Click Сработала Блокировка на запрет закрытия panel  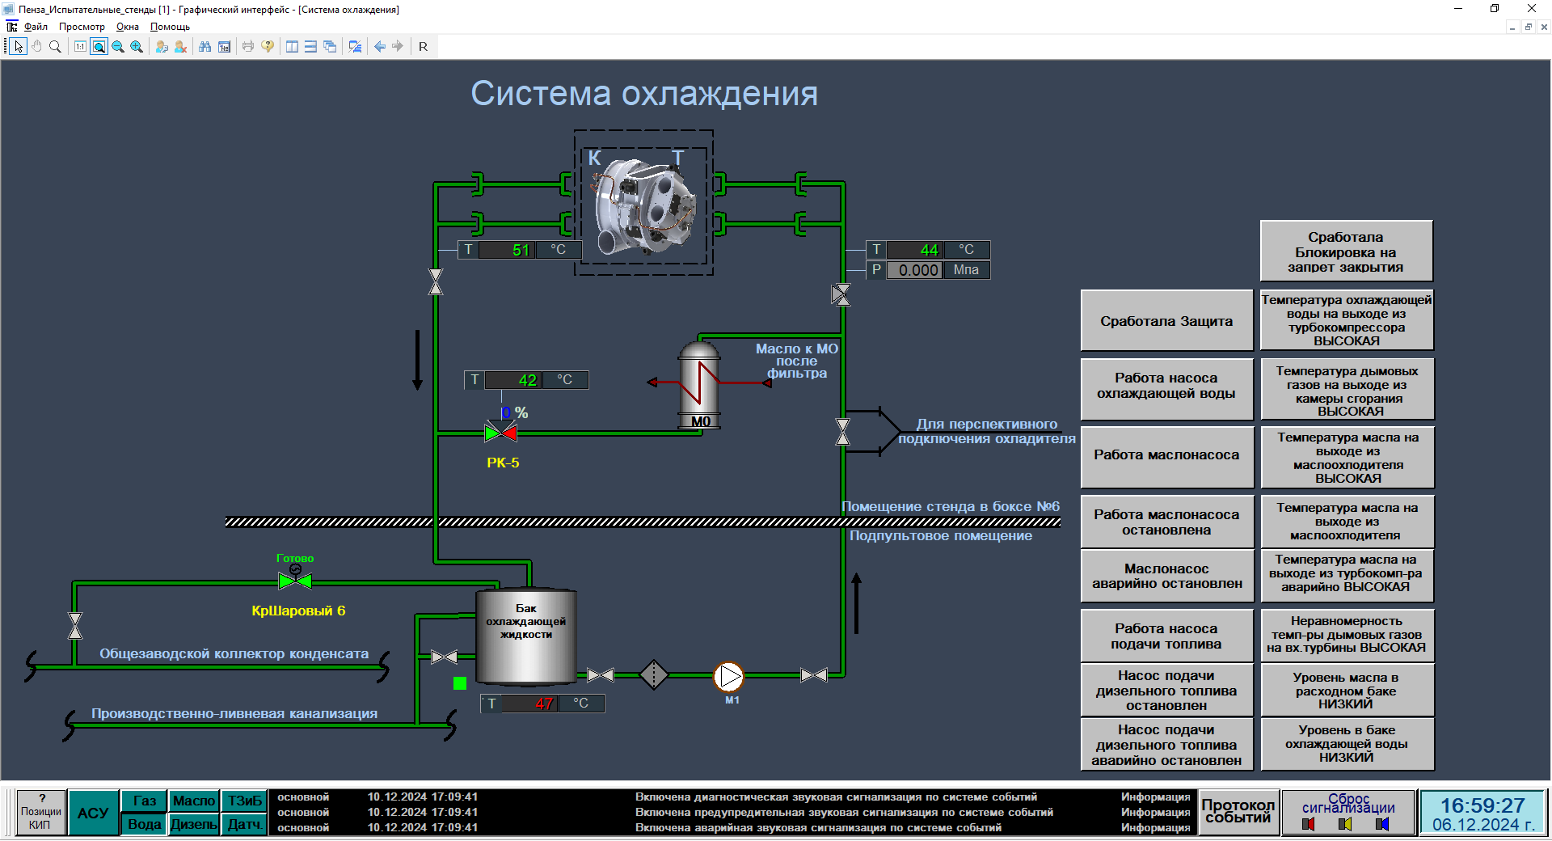coord(1346,251)
